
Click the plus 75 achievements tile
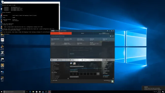[98, 74]
